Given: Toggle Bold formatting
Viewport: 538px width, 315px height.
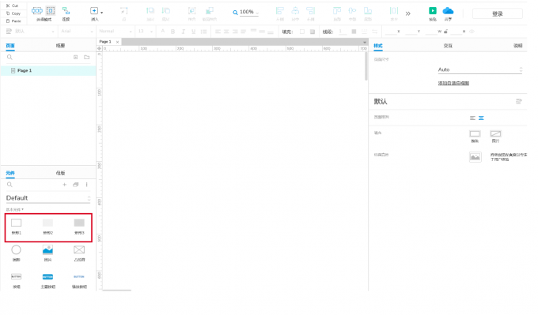Looking at the screenshot, I should point(173,32).
